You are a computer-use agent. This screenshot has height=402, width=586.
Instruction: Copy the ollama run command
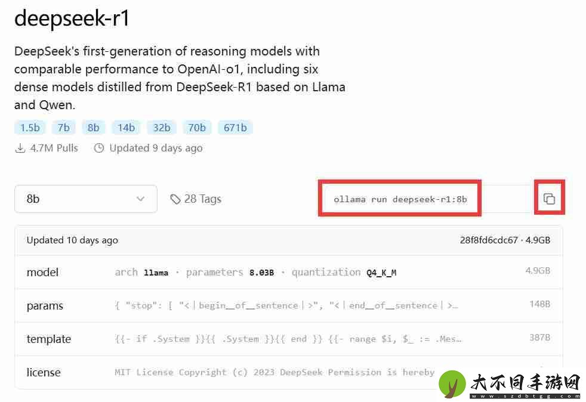[549, 199]
